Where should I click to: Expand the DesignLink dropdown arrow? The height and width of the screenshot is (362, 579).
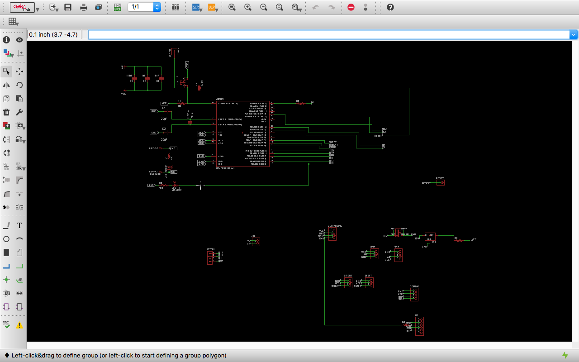[38, 9]
